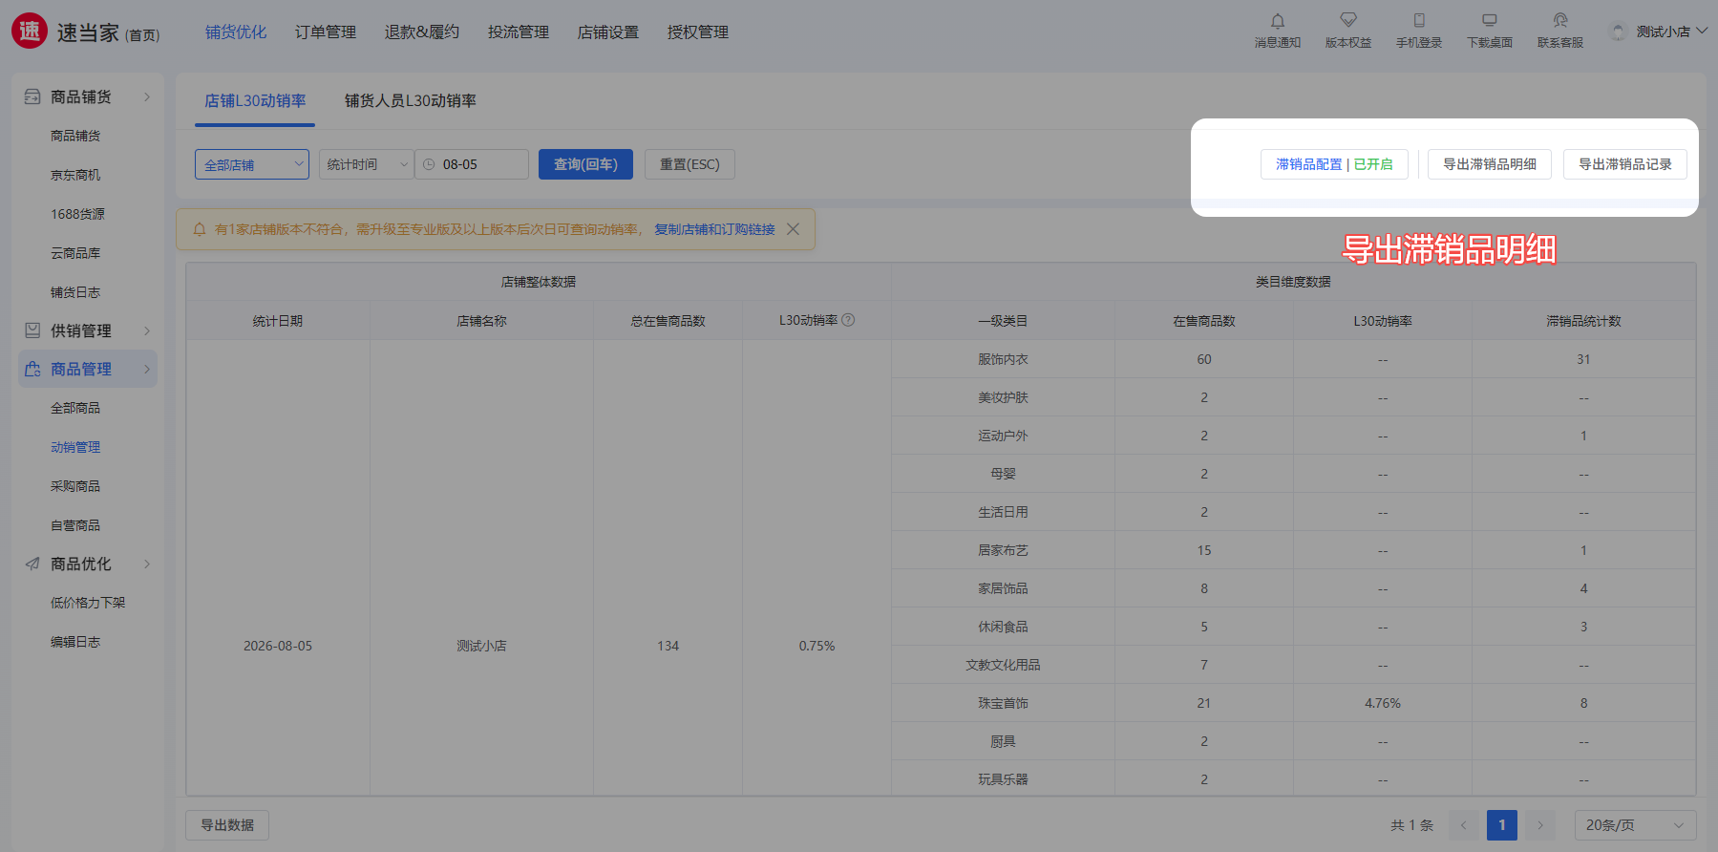Click 下载桌面 monitor icon
The width and height of the screenshot is (1718, 852).
(x=1490, y=20)
